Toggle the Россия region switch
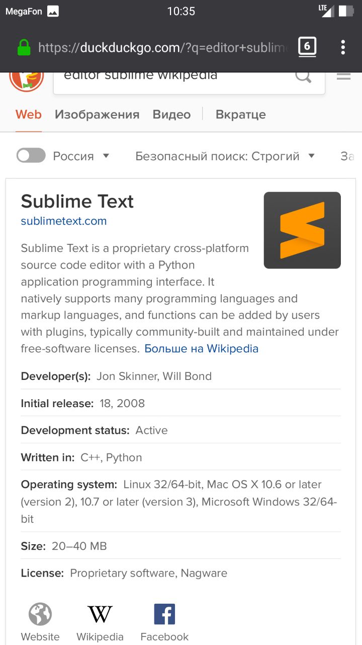Viewport: 362px width, 645px height. (x=31, y=156)
